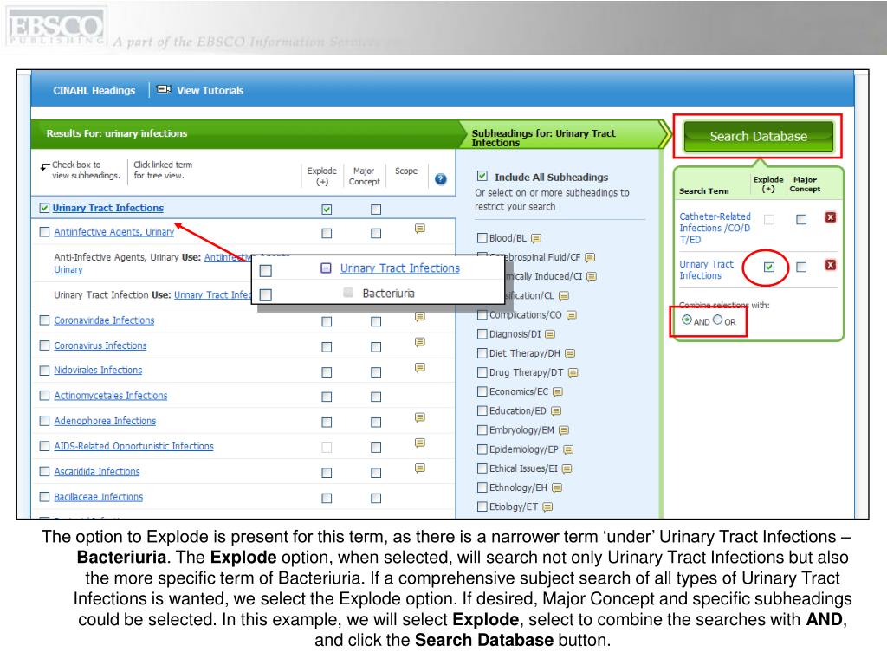Viewport: 887px width, 665px height.
Task: Open the Antiinfective Agents, Urinary link
Action: pos(114,232)
